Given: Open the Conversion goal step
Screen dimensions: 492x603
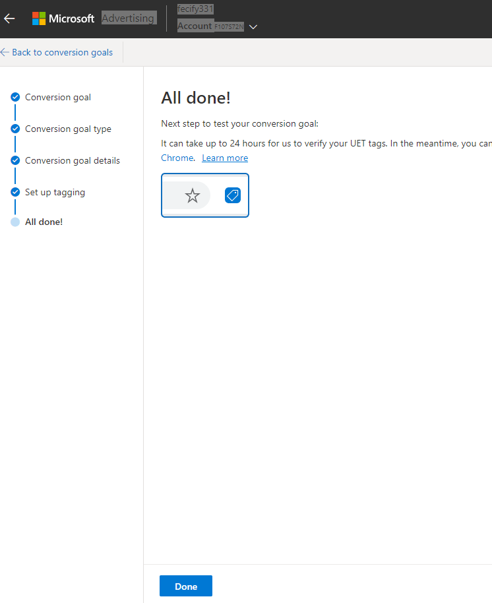Looking at the screenshot, I should (58, 97).
